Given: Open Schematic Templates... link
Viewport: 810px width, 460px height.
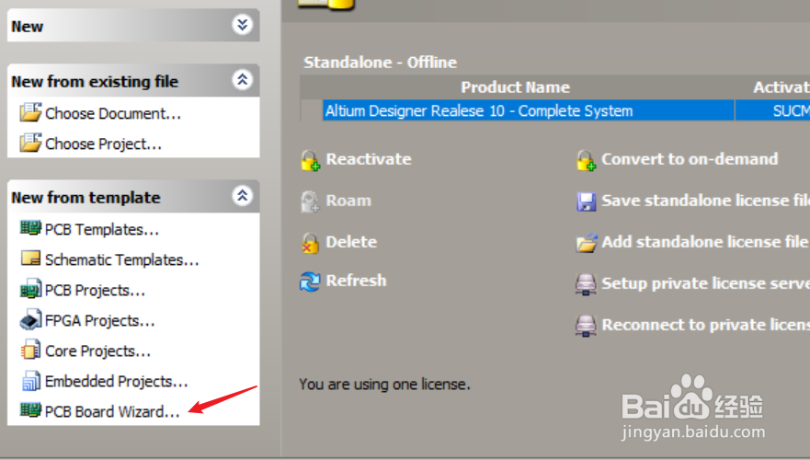Looking at the screenshot, I should (122, 259).
